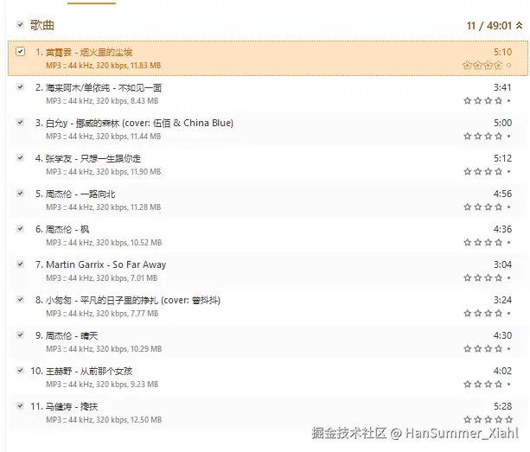Toggle checkbox for Martin Garrix track
530x452 pixels.
pos(21,264)
